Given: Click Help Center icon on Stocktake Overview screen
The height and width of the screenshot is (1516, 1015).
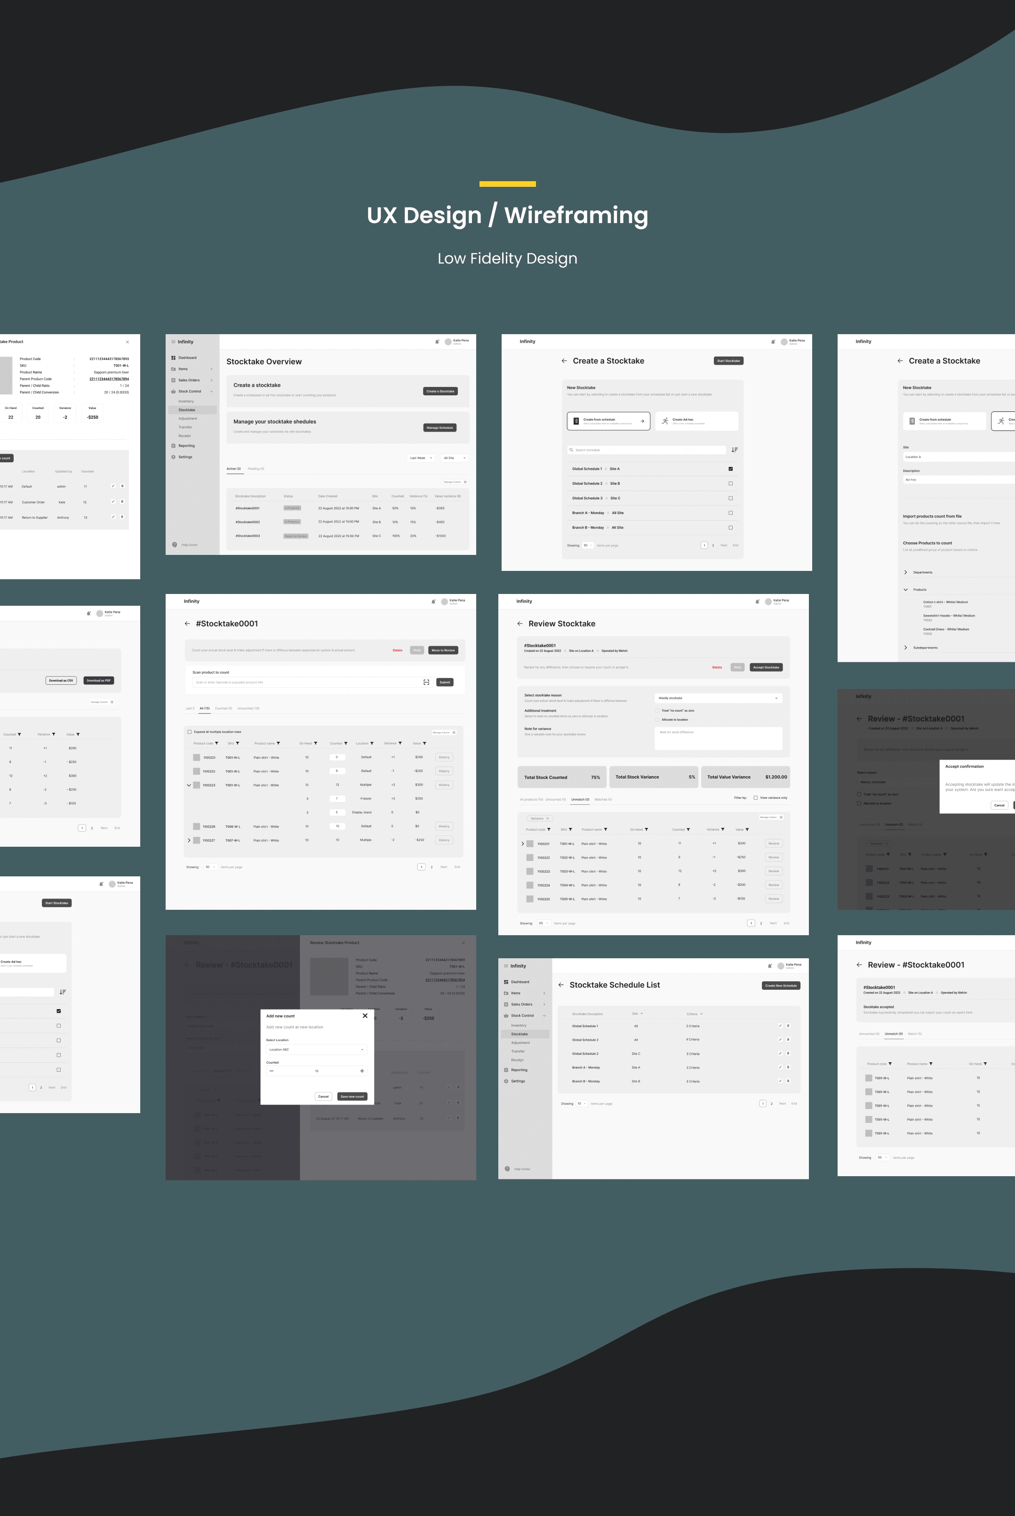Looking at the screenshot, I should pyautogui.click(x=175, y=545).
